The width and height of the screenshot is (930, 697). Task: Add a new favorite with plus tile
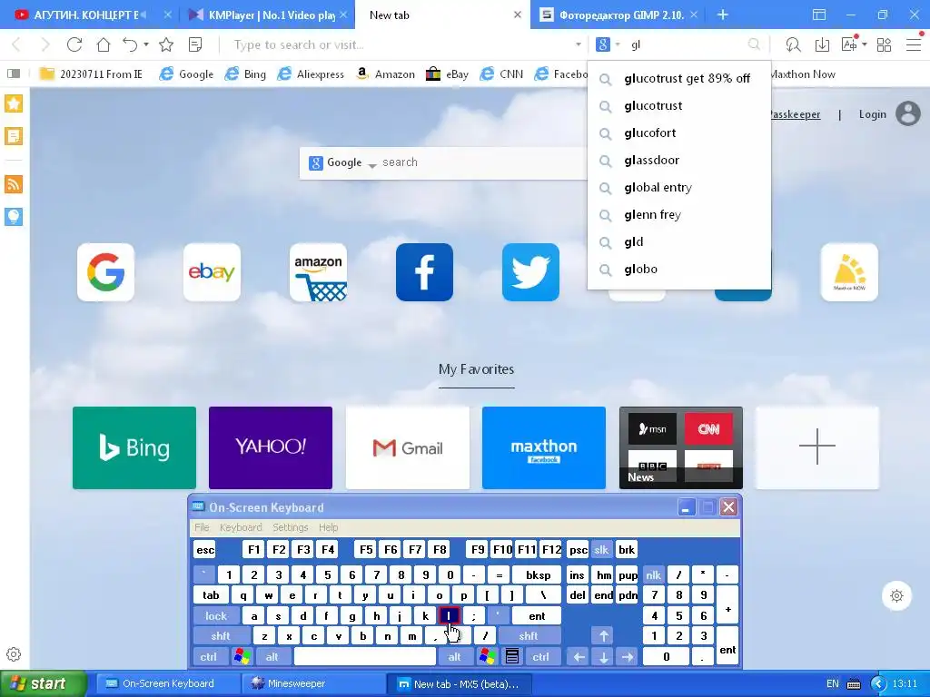click(817, 447)
